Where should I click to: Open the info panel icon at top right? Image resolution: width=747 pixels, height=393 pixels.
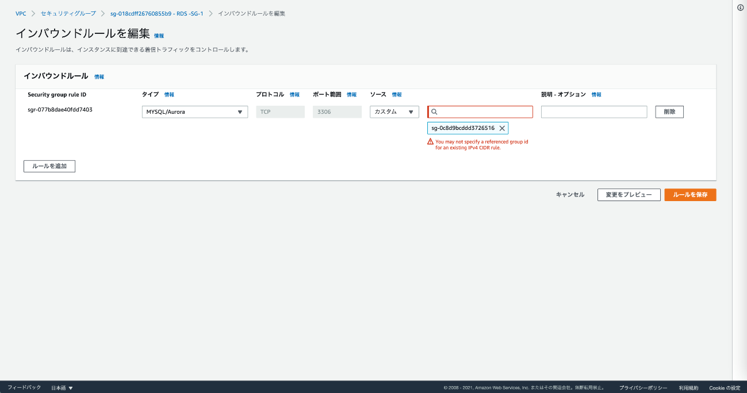741,7
